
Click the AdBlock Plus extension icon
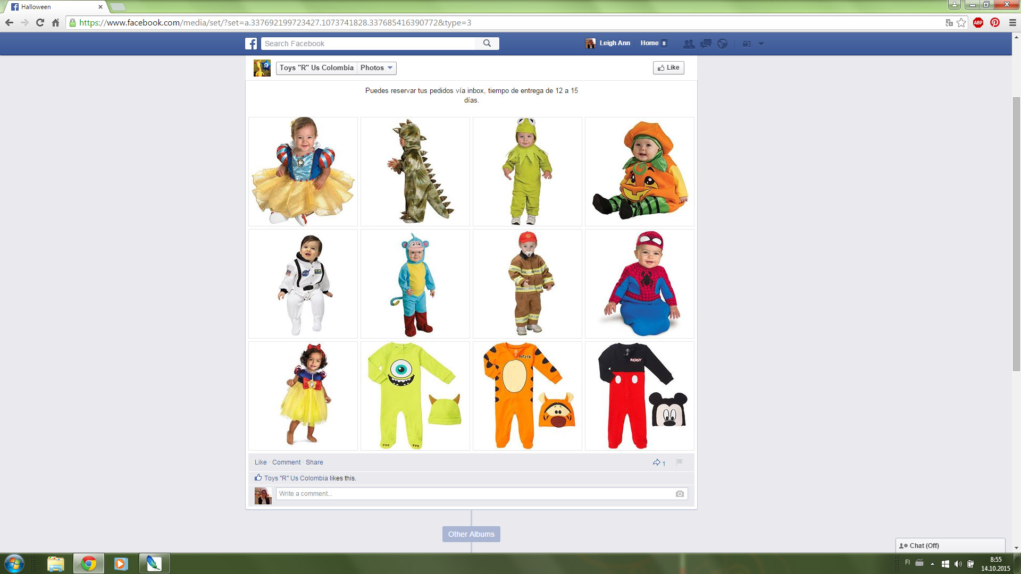(978, 22)
